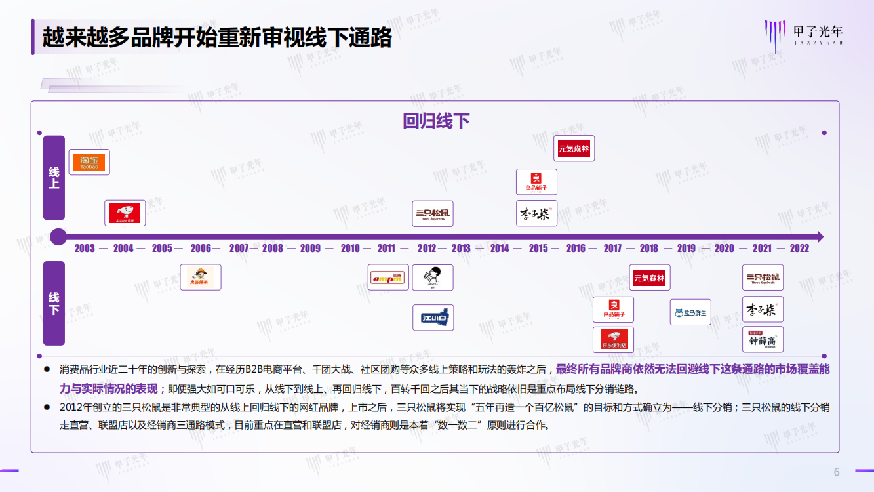Click the 回归线下 heading
Image resolution: width=874 pixels, height=492 pixels.
click(x=436, y=121)
